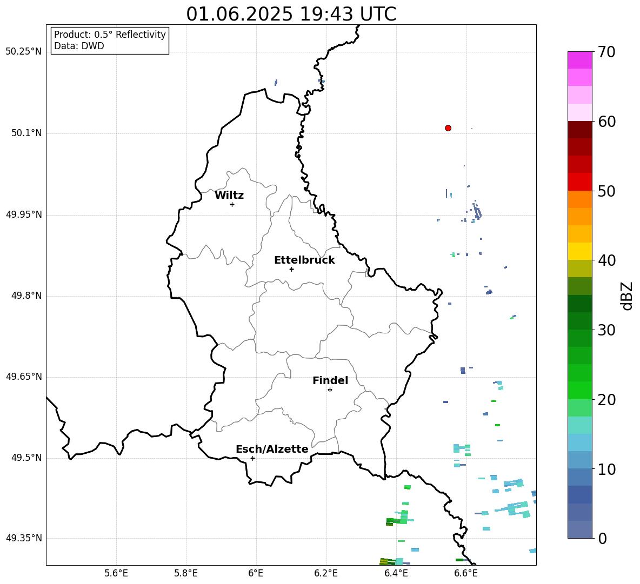
Task: Click the Ettelbruck cross marker
Action: tap(291, 269)
